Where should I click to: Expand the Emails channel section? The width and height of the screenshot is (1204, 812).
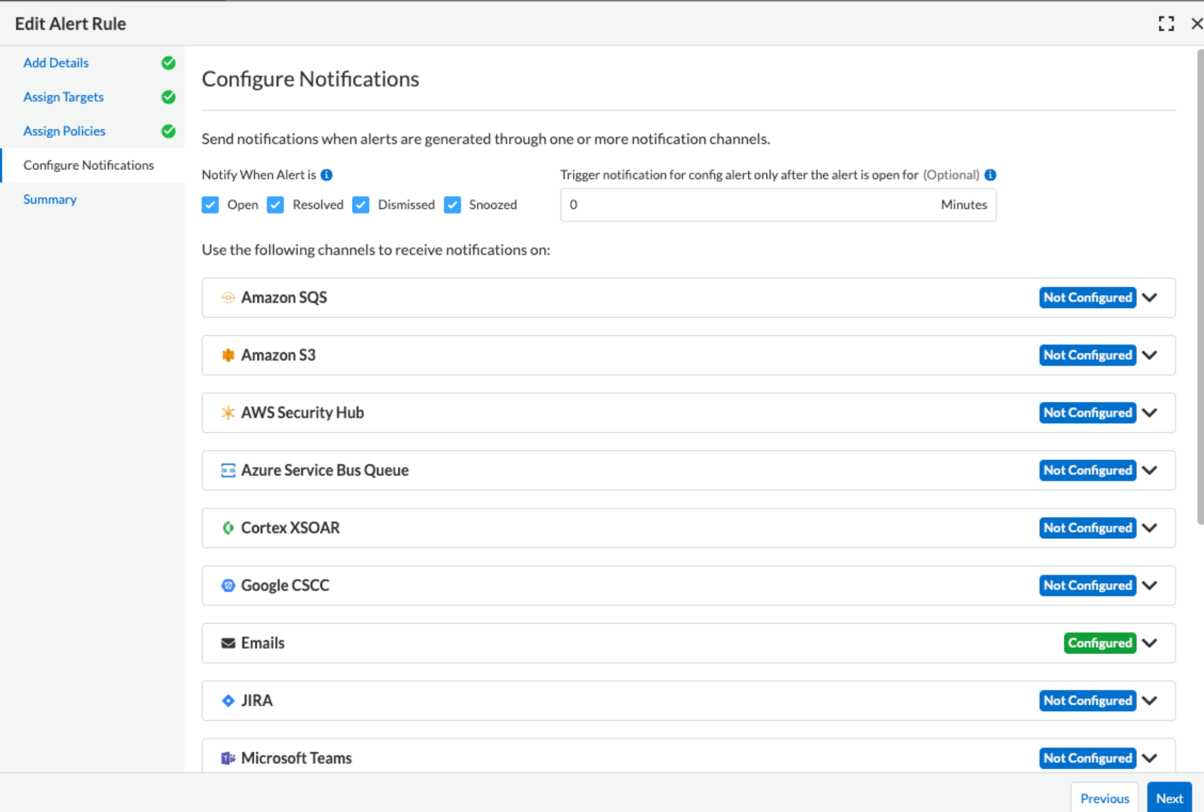[1150, 643]
